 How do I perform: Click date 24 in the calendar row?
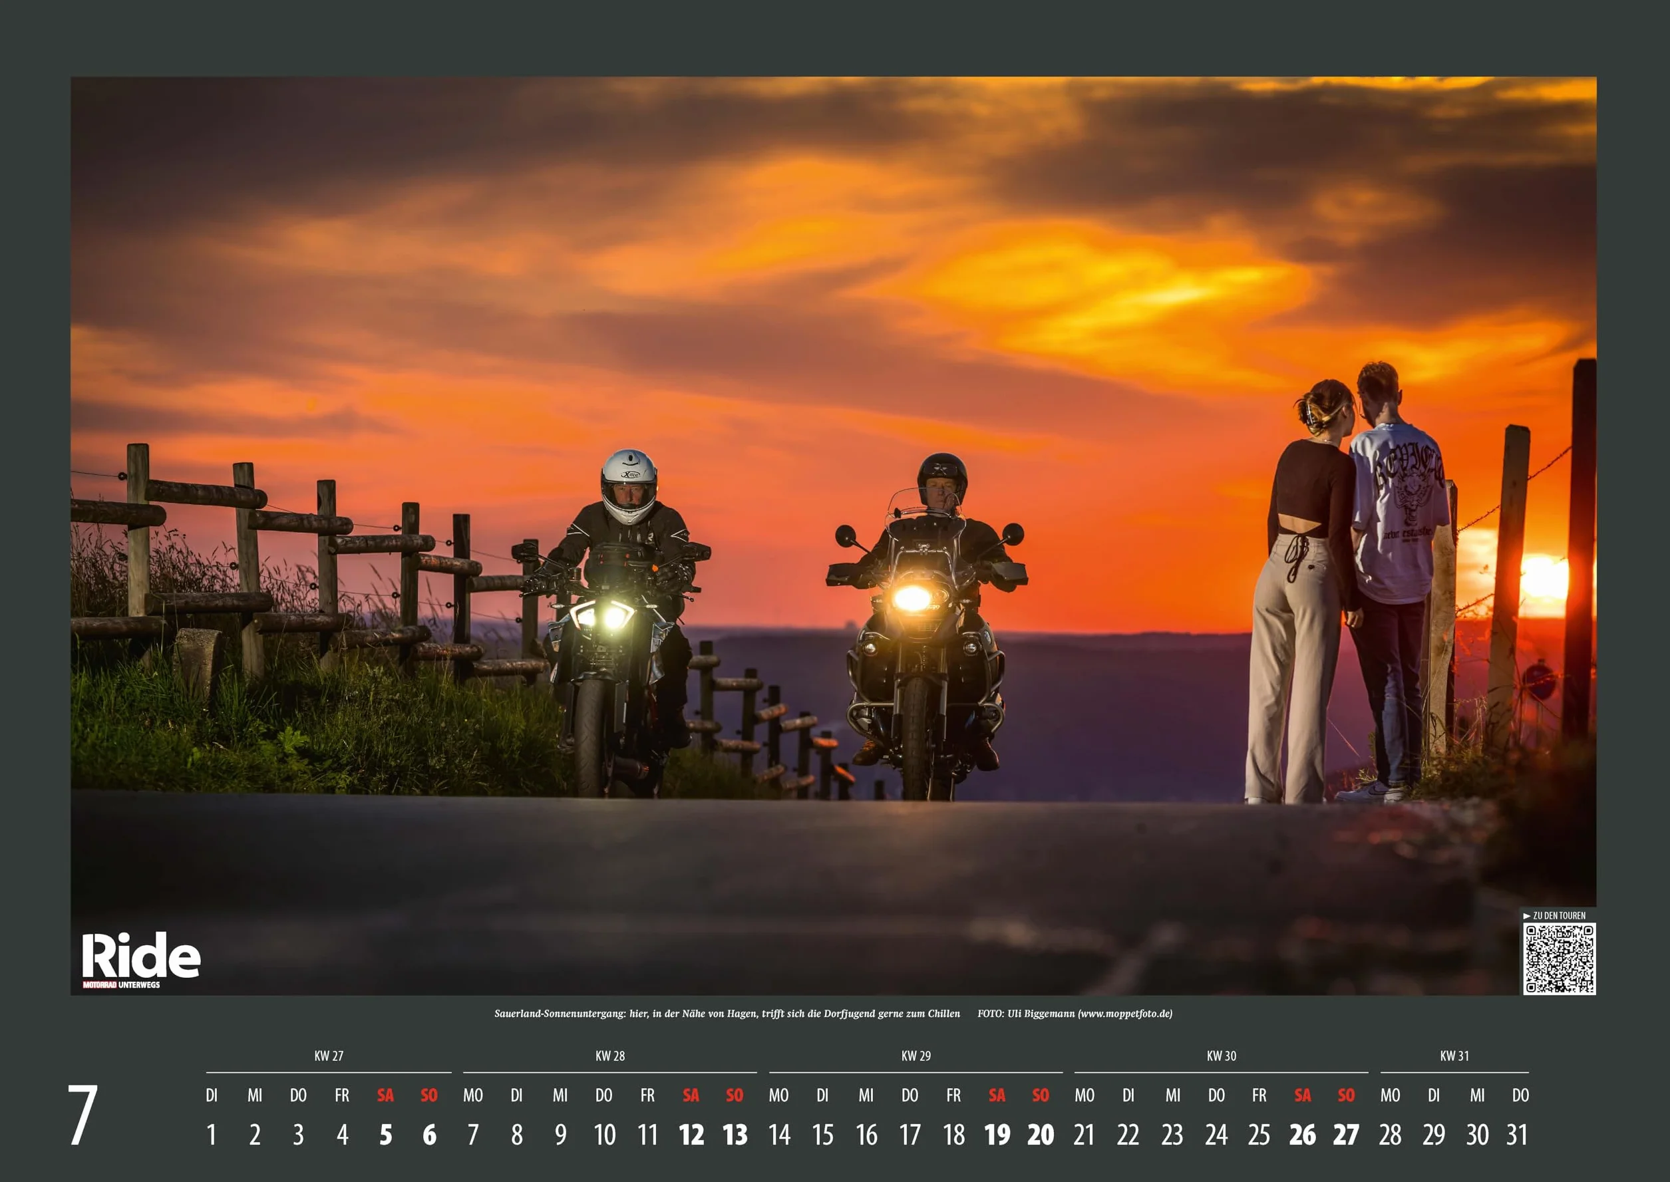click(1215, 1135)
